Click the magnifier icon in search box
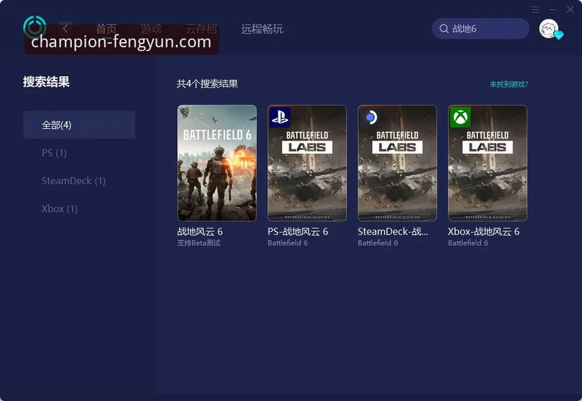The image size is (582, 401). click(x=444, y=29)
